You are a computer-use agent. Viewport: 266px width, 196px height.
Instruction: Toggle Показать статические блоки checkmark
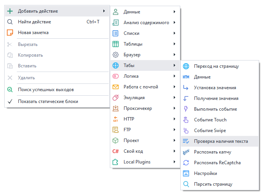(10, 101)
